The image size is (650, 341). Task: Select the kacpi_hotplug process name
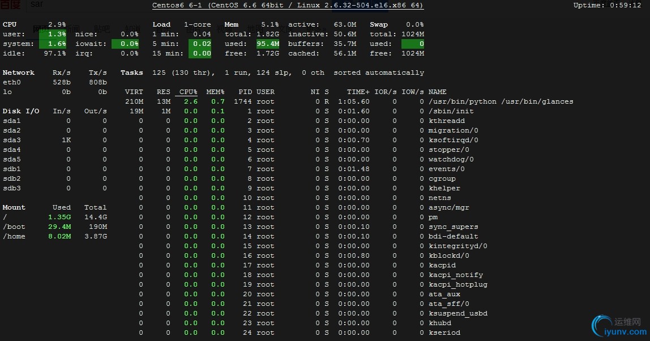click(457, 284)
